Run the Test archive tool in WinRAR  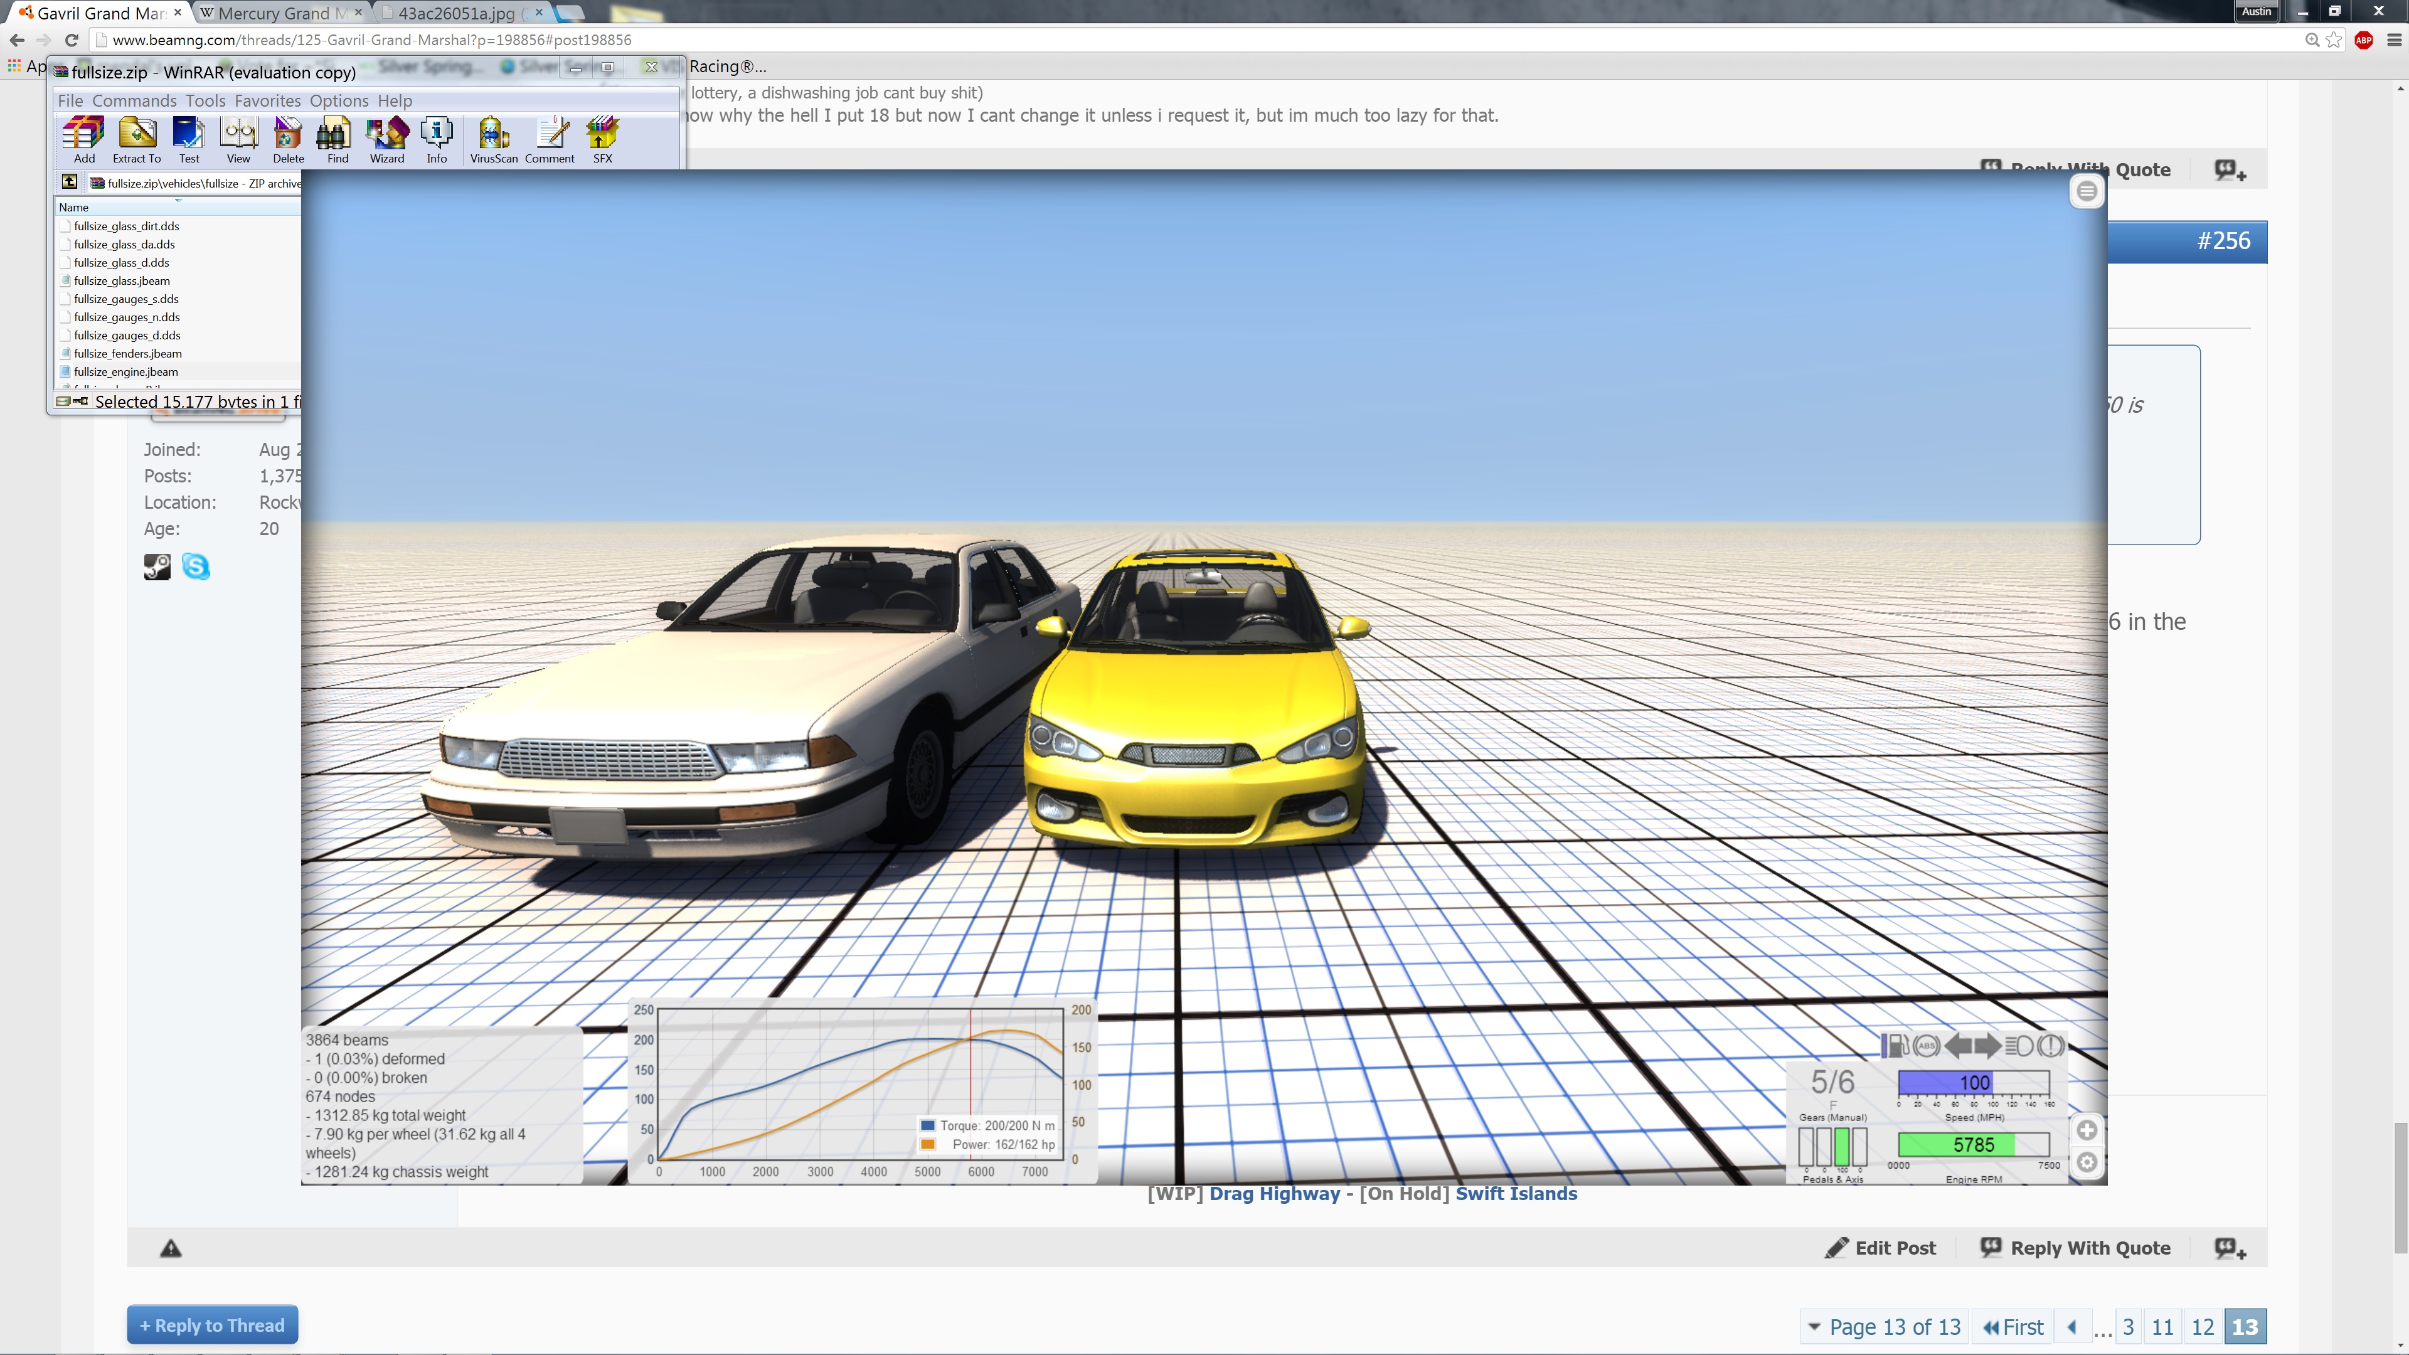(189, 139)
